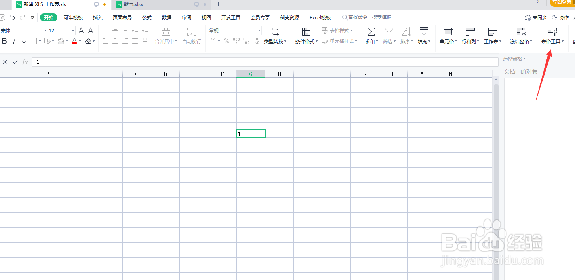The width and height of the screenshot is (575, 280).
Task: Open 行和列 rows and columns menu
Action: point(470,36)
